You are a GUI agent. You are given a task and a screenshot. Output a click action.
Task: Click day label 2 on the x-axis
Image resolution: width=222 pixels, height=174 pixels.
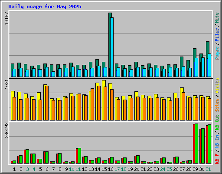tap(21, 169)
